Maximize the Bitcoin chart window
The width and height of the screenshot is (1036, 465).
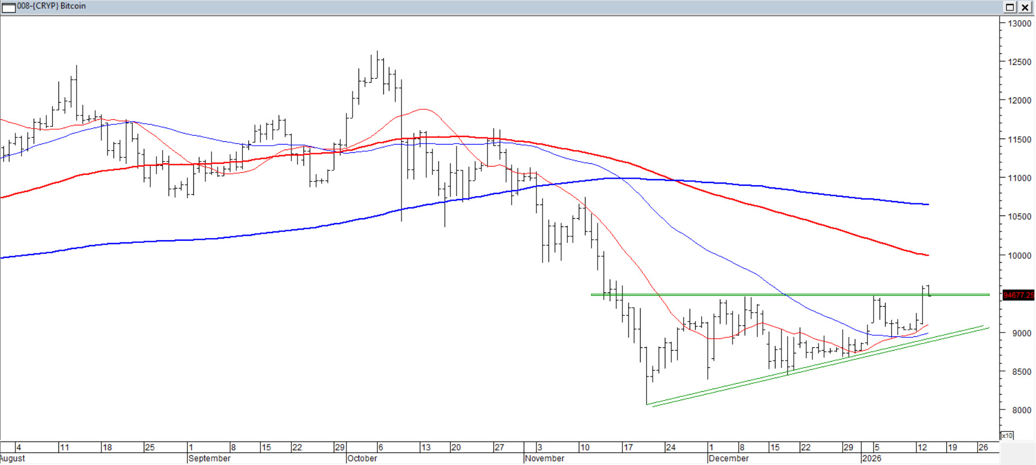1010,7
